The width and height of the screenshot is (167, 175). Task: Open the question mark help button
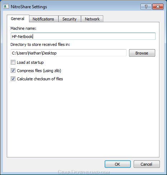pos(146,6)
